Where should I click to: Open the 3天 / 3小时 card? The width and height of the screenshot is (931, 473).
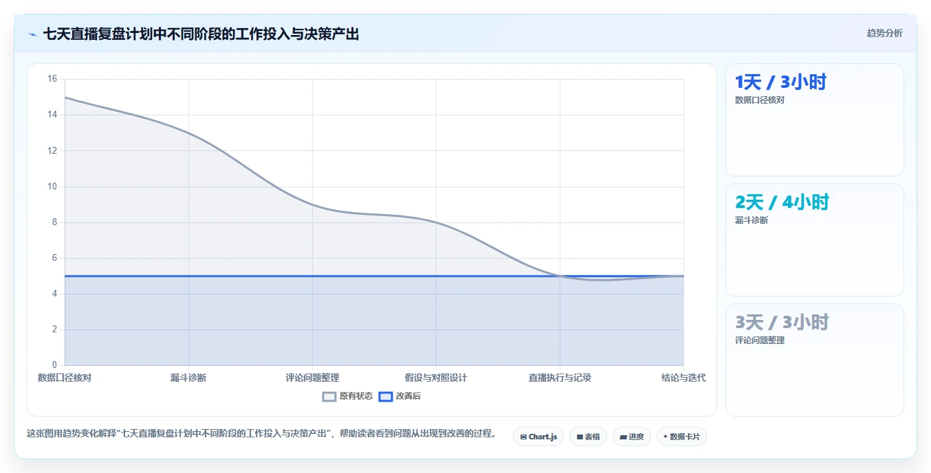coord(814,360)
